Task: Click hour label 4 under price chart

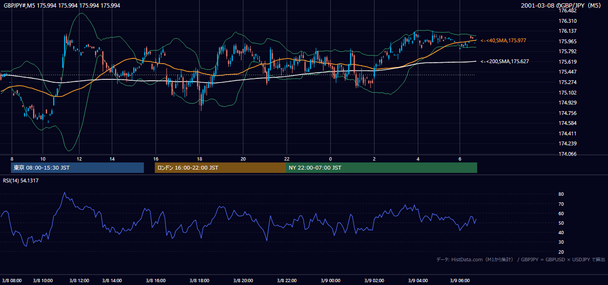Action: (418, 159)
